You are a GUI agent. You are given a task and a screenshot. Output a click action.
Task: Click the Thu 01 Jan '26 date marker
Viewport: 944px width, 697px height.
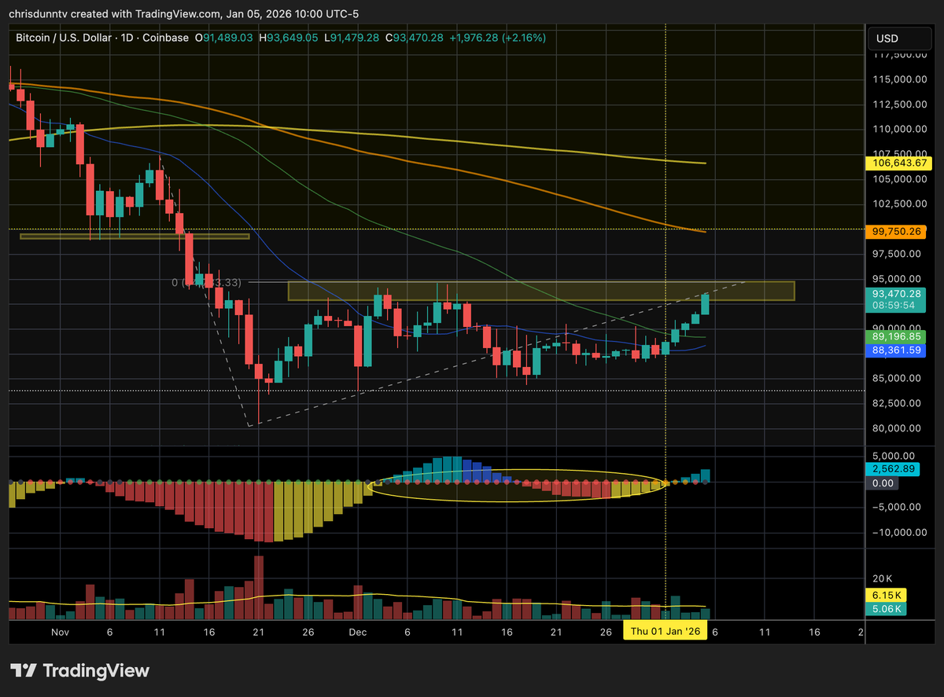tap(666, 632)
